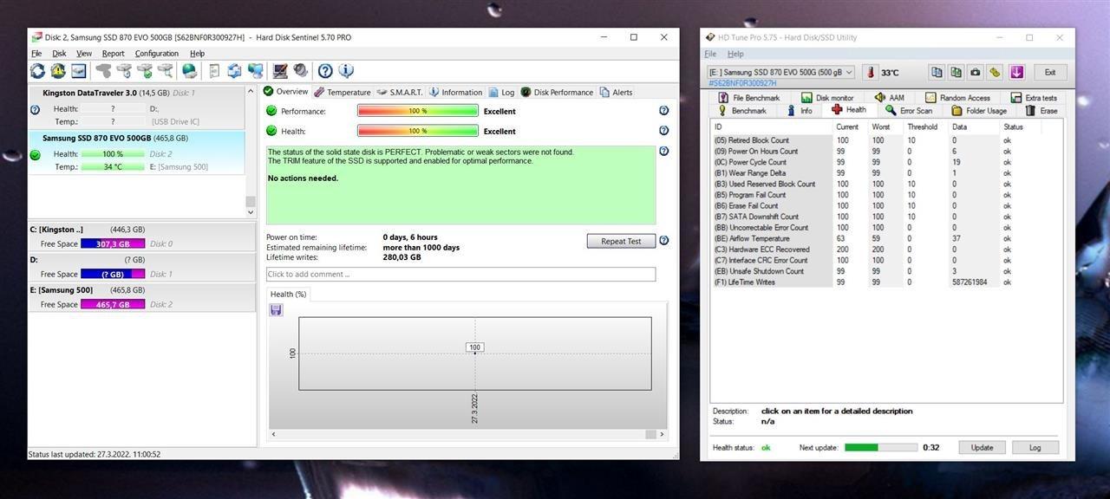Click the blue disk panel icon in Sentinel toolbar
Viewport: 1110px width, 499px height.
(x=79, y=71)
